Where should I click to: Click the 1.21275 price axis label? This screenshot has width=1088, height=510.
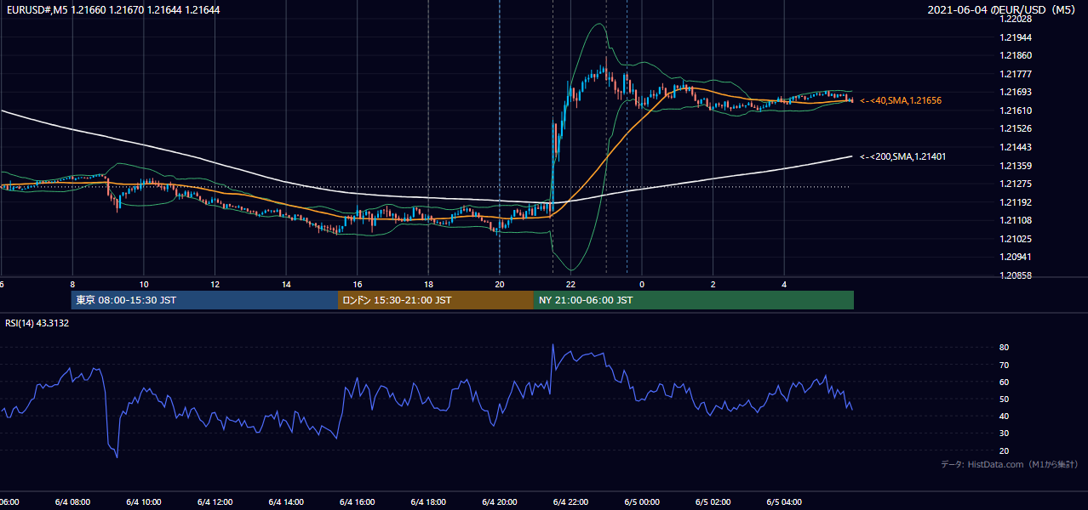coord(1016,184)
